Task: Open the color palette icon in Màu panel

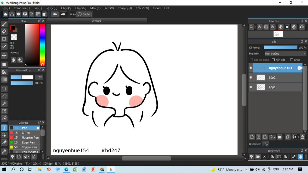Action: click(13, 60)
